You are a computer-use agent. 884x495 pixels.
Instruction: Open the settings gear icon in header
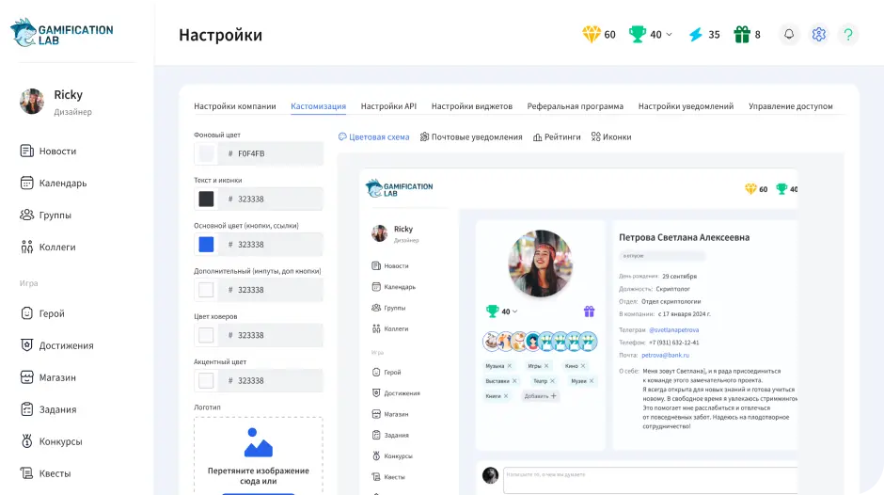818,35
